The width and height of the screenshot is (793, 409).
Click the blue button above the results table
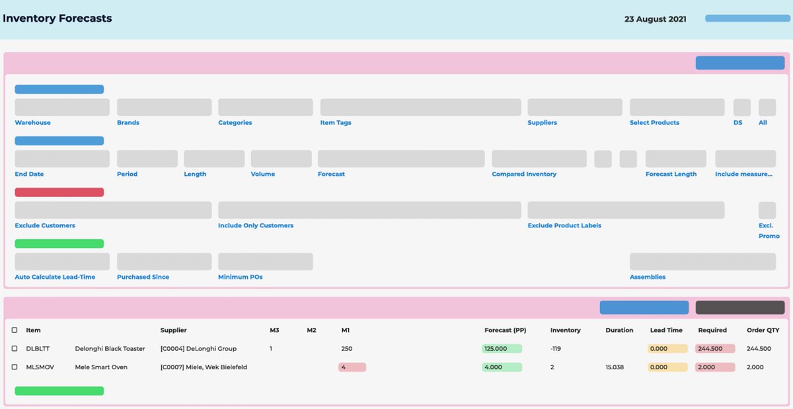tap(644, 307)
